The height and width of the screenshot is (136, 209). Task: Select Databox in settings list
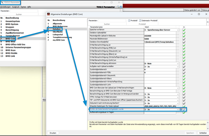point(57,29)
